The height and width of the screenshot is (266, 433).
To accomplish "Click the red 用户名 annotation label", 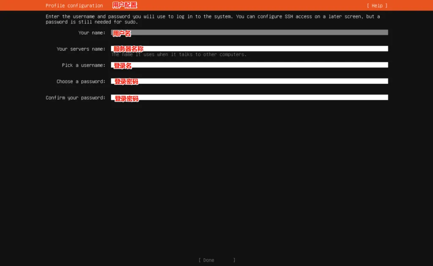I will tap(122, 33).
